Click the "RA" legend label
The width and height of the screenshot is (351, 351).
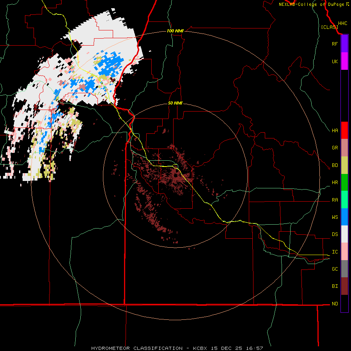(x=335, y=200)
